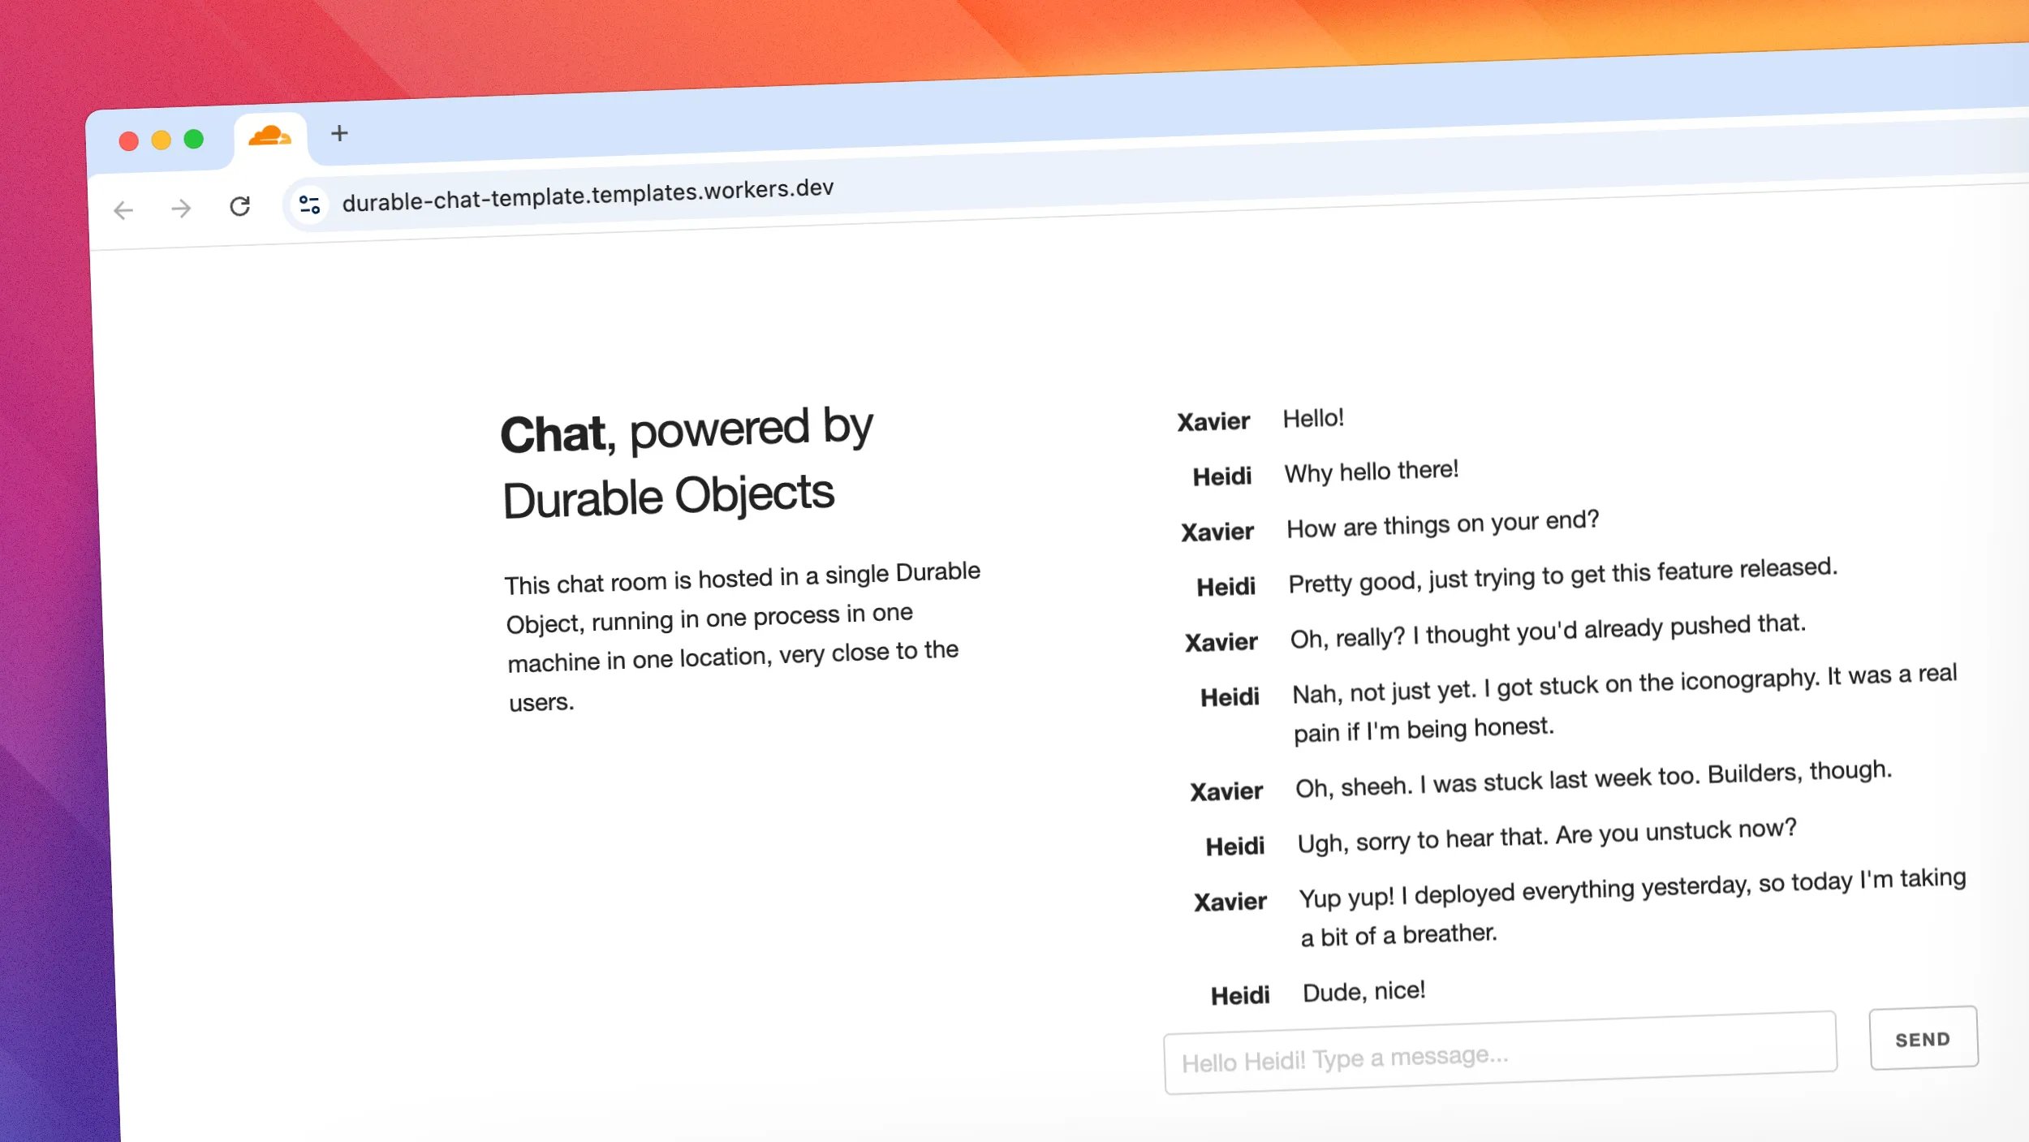
Task: Reload the page with the refresh icon
Action: coord(239,207)
